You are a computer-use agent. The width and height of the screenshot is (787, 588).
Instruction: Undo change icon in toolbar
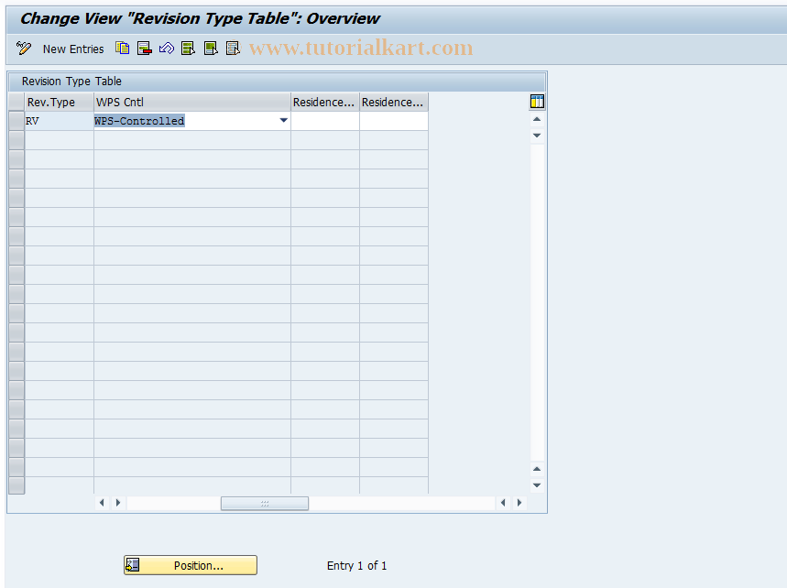click(x=167, y=49)
